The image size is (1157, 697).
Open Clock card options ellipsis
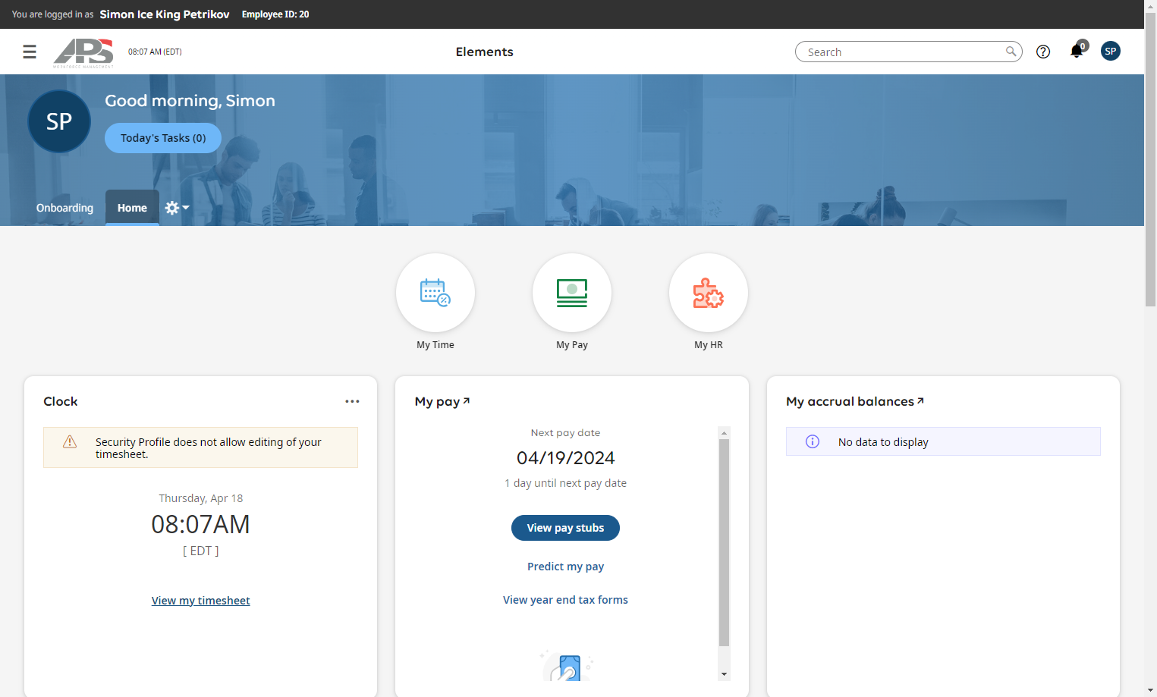point(352,401)
